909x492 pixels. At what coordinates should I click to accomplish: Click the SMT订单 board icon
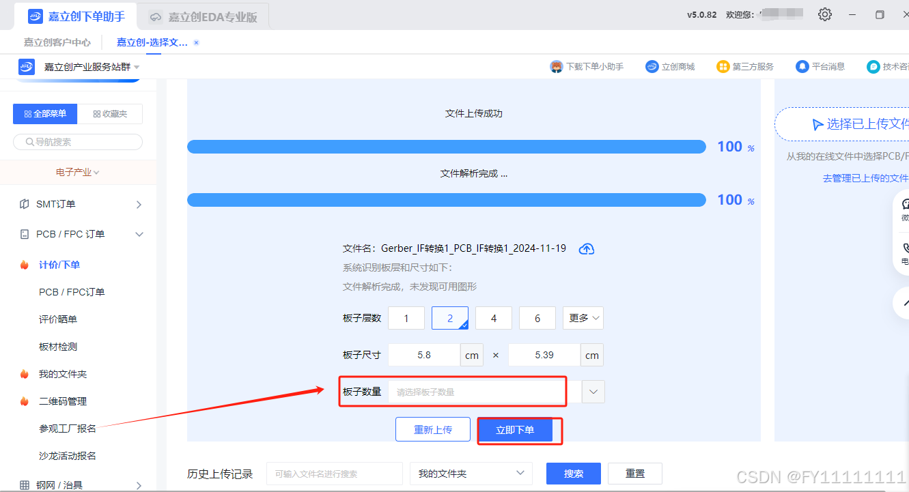[25, 204]
